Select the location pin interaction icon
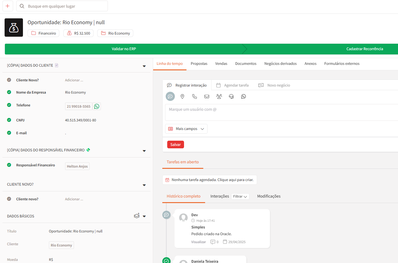 182,96
